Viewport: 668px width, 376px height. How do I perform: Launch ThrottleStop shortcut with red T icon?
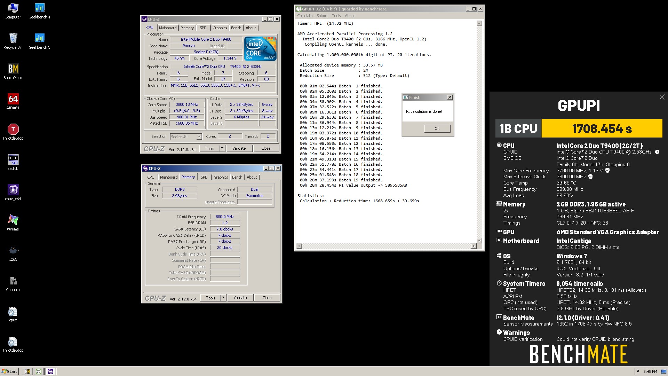(x=13, y=132)
